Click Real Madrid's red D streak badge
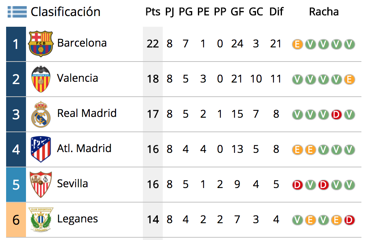Screen dimensions: 366x240 (336, 114)
